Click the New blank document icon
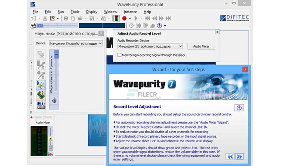The height and width of the screenshot is (166, 287). point(73,18)
